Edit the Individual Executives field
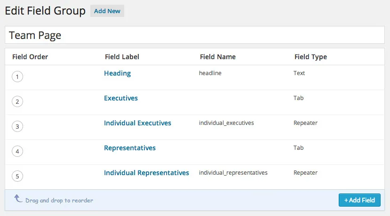Screen dimensions: 390x216 tap(137, 123)
